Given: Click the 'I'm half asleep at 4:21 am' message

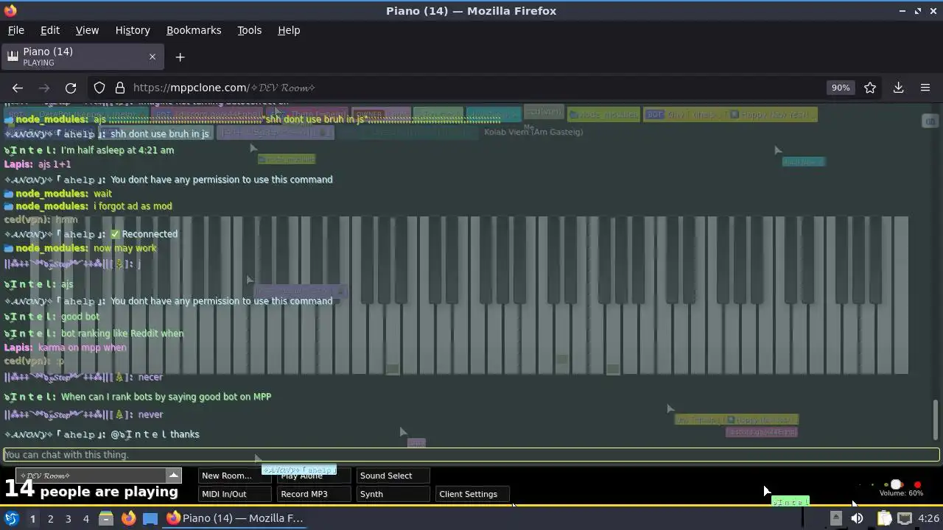Looking at the screenshot, I should (x=117, y=150).
